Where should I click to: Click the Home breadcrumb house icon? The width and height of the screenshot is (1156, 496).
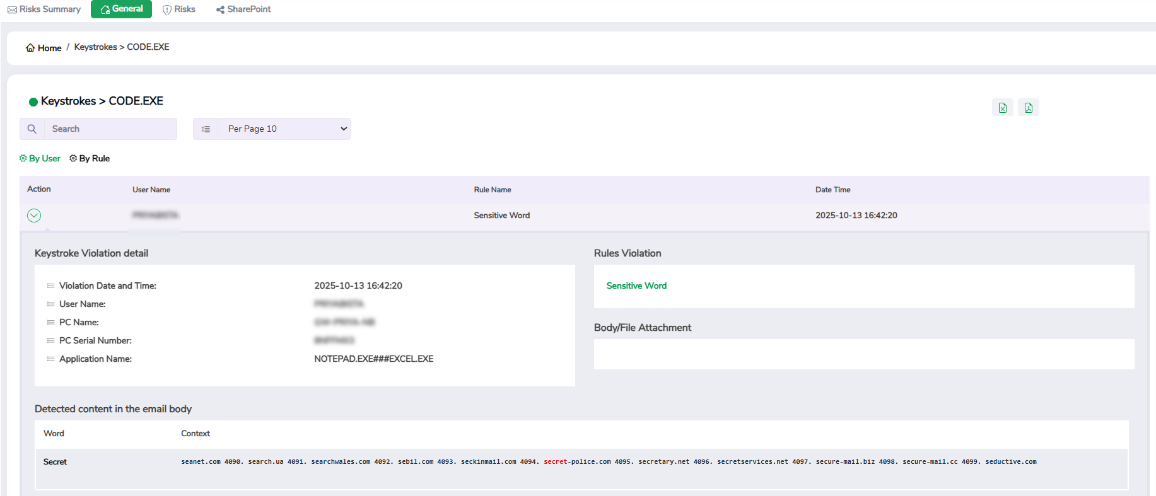point(30,48)
